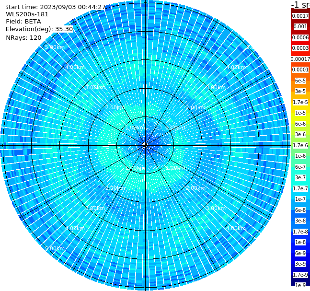Click the 0.0006 colorbar value
This screenshot has height=291, width=310.
[300, 37]
